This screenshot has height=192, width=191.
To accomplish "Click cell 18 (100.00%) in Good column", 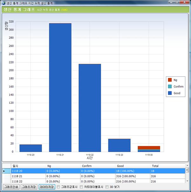I will tap(133, 171).
